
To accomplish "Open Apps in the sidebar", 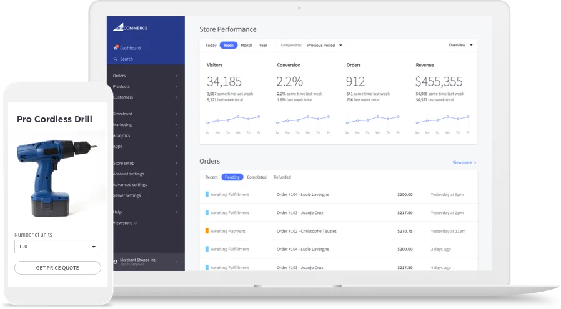I will coord(117,146).
